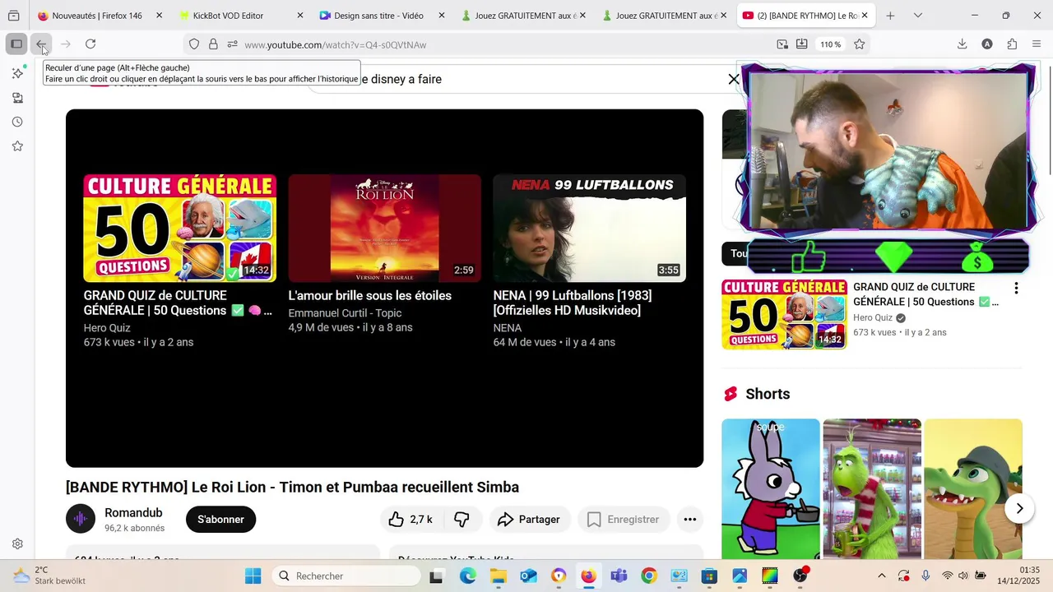The height and width of the screenshot is (592, 1053).
Task: Open Microsoft Edge from taskbar
Action: [467, 576]
